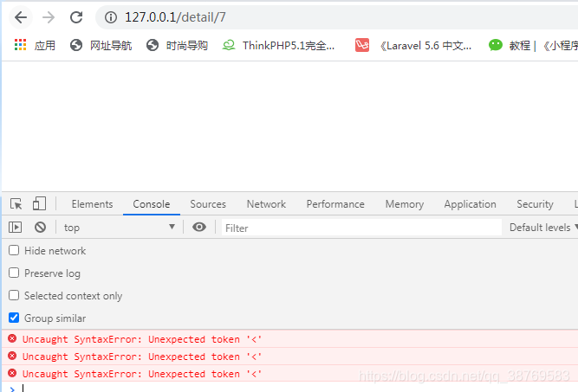
Task: Uncheck Group similar checkbox
Action: tap(14, 318)
